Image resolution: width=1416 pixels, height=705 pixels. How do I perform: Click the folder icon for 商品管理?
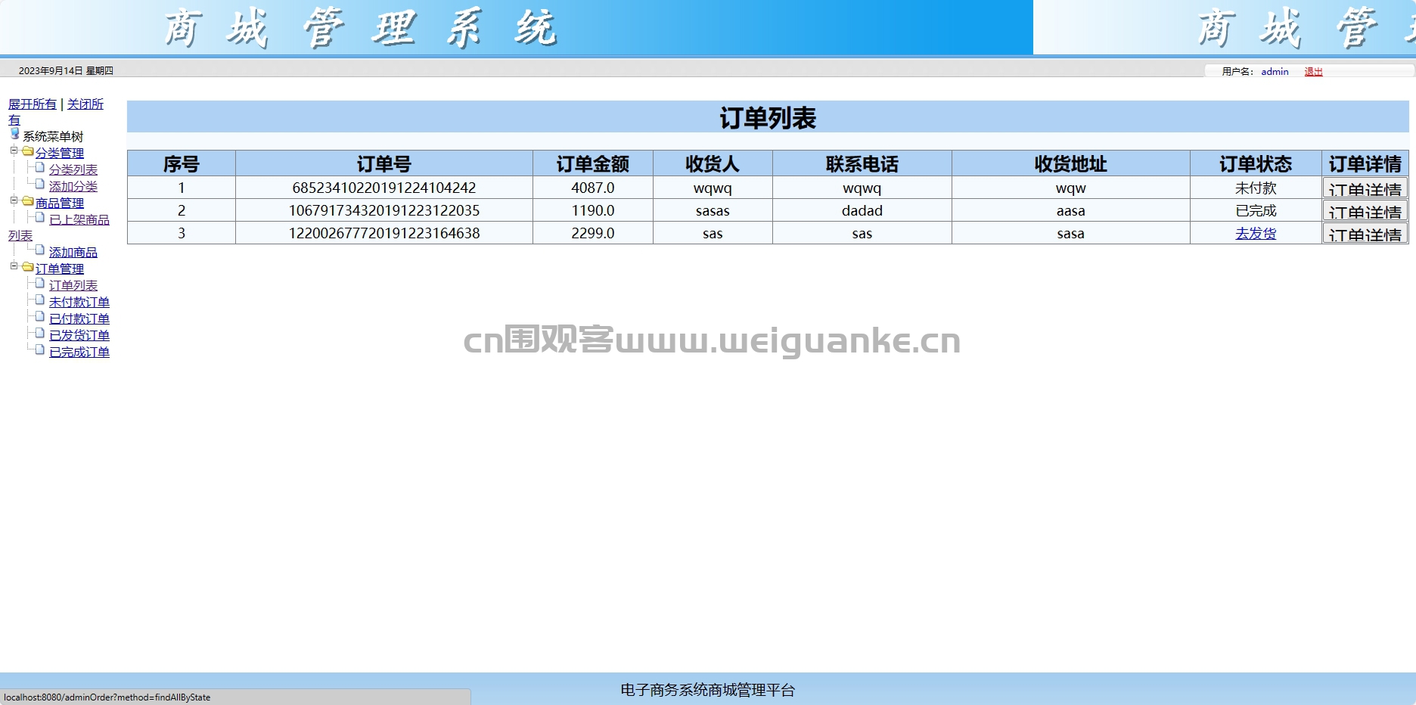[28, 201]
